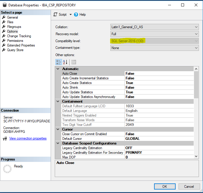This screenshot has width=203, height=193.
Task: Open View connection properties link
Action: (x=28, y=138)
